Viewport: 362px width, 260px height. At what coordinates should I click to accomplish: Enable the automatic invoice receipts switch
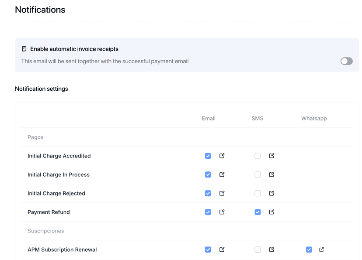[x=346, y=61]
